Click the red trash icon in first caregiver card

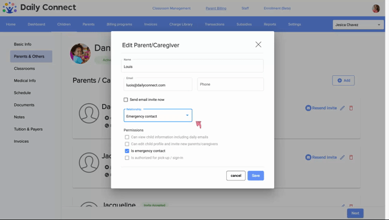(x=351, y=108)
